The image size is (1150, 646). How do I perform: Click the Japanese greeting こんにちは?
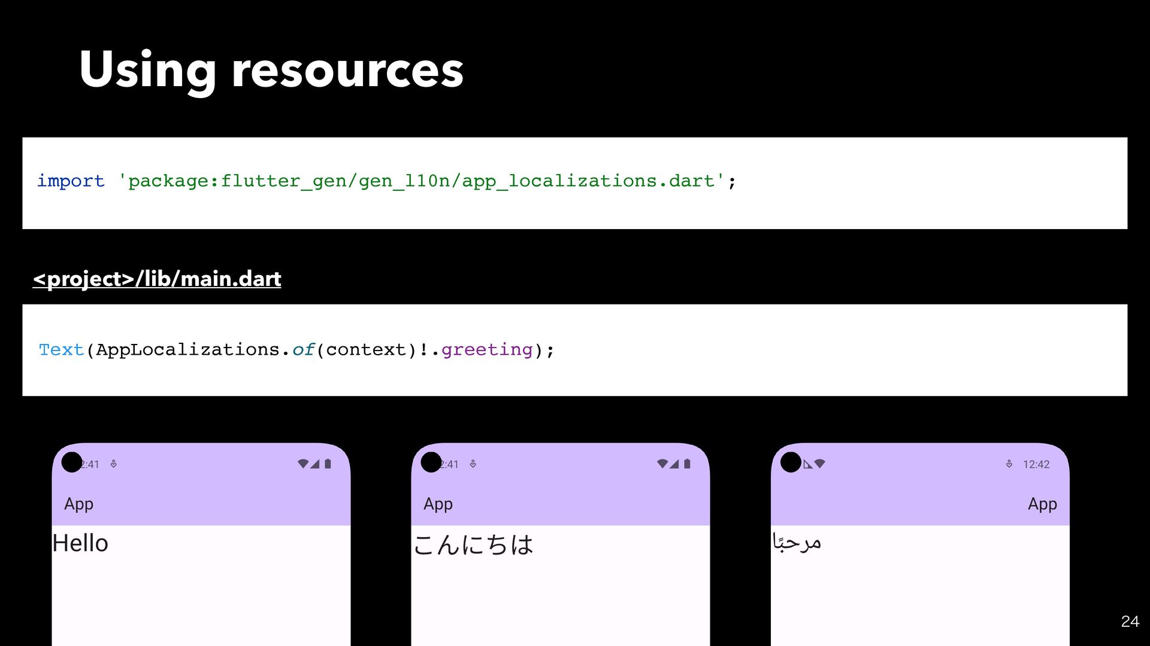point(473,544)
